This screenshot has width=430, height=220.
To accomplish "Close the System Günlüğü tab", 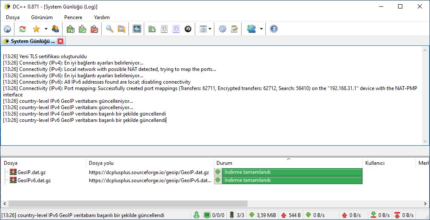I will [60, 41].
